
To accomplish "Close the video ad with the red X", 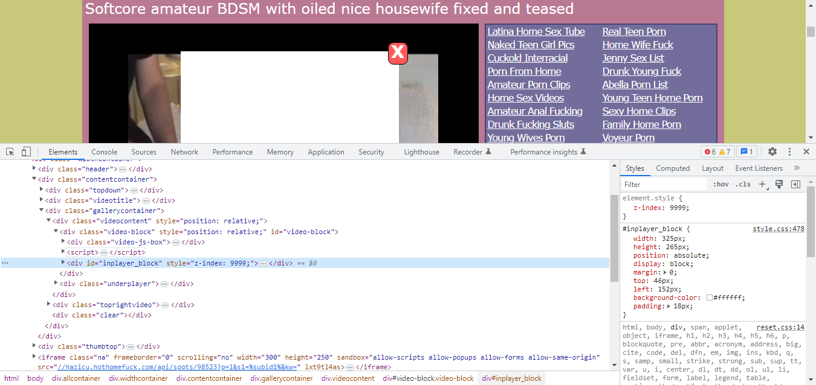I will 398,53.
